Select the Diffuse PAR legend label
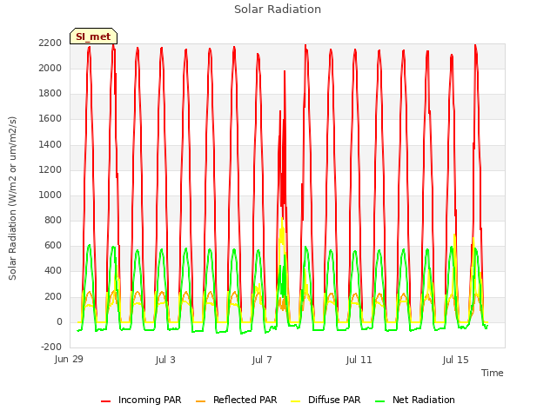 (334, 400)
